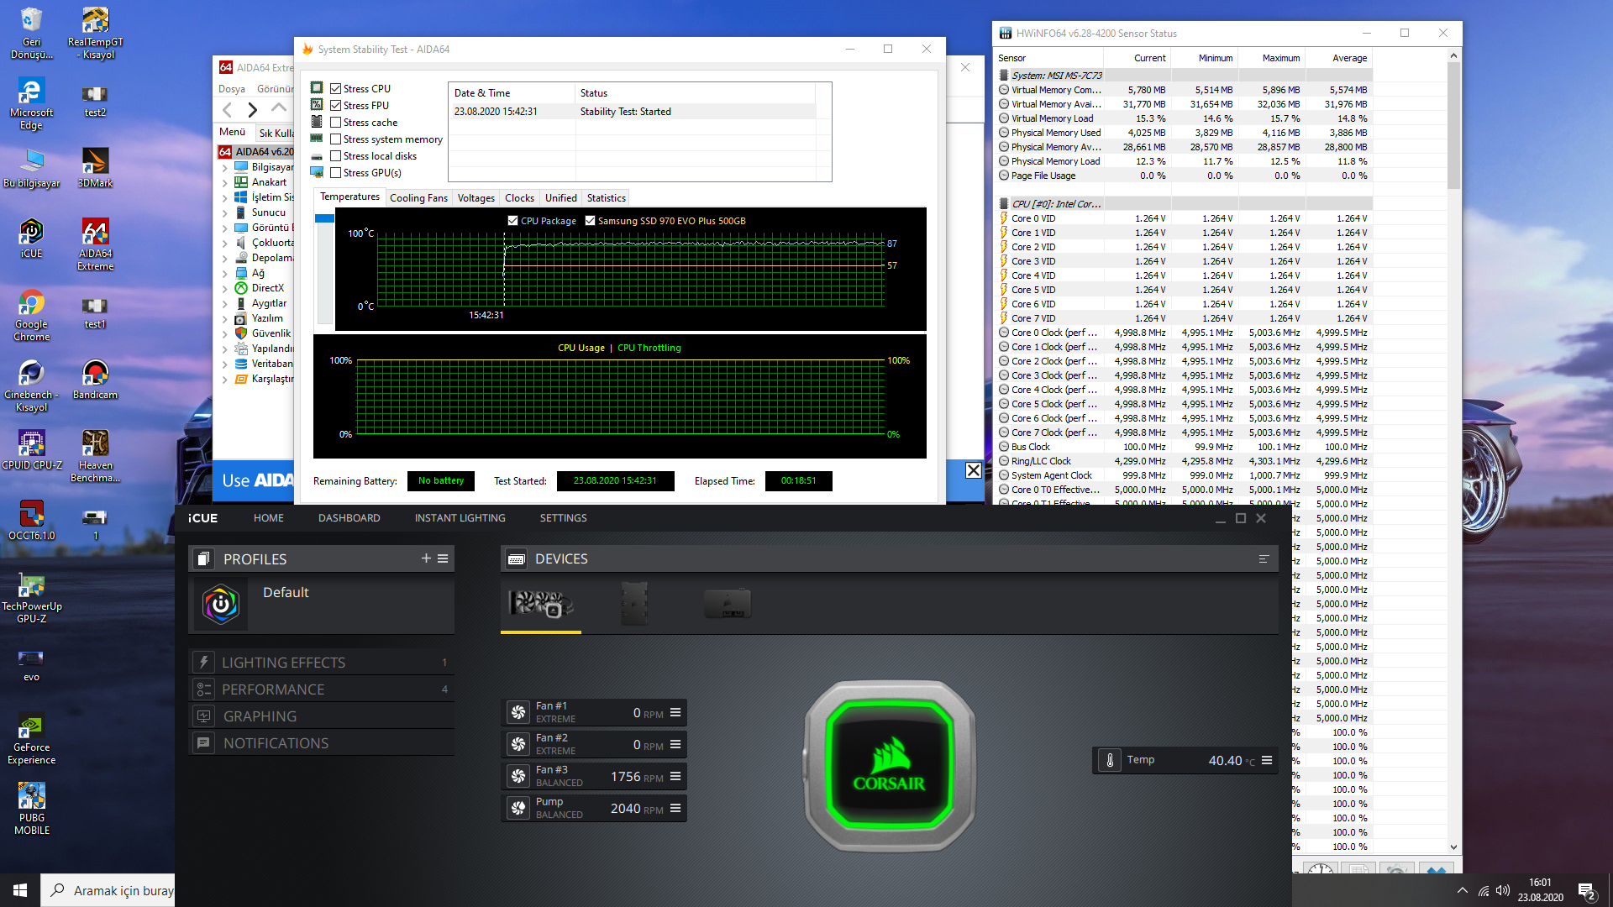Open Fan #1 options menu icon

(675, 712)
